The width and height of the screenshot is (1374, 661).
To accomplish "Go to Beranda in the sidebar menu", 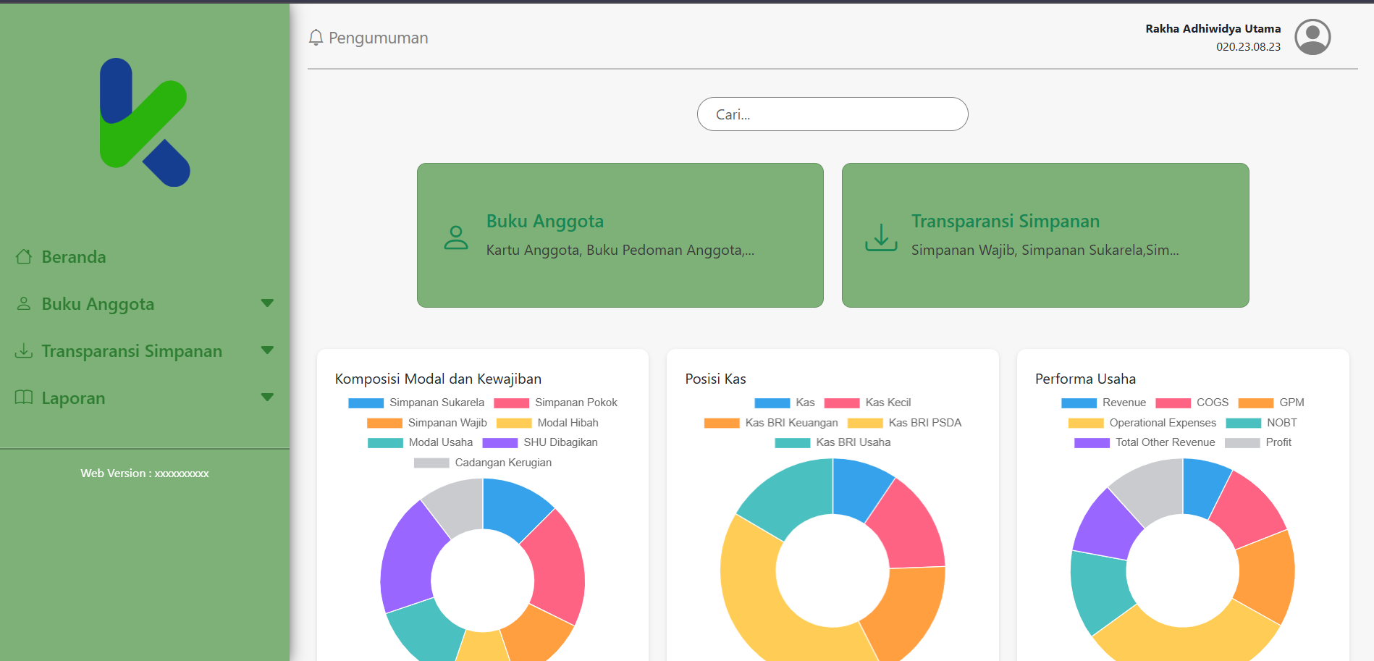I will coord(74,257).
